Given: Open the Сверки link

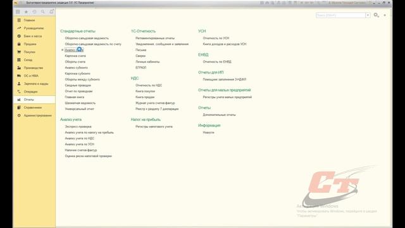Looking at the screenshot, I should (140, 56).
